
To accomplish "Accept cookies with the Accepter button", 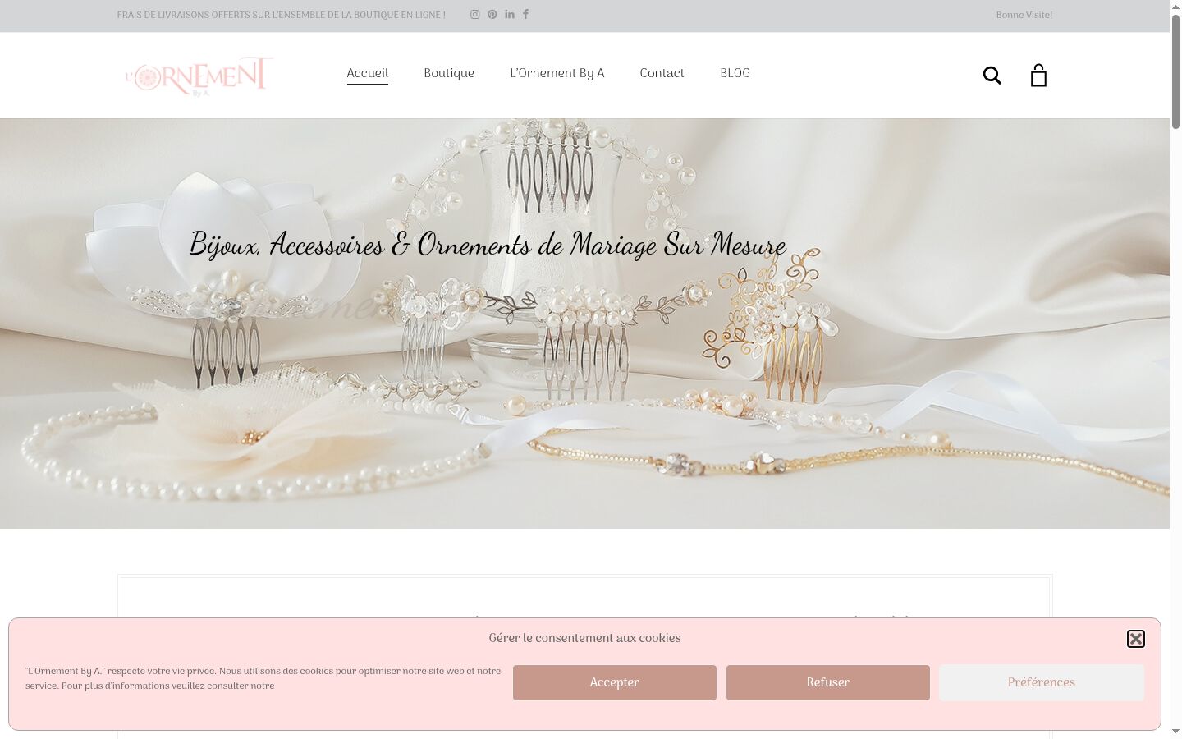I will [x=615, y=682].
